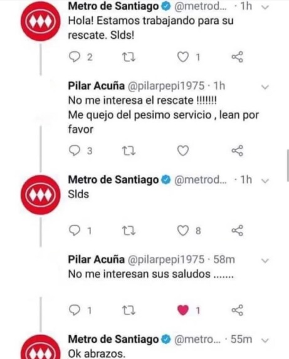The height and width of the screenshot is (359, 289).
Task: Open Metro de Santiago avatar beside the 'Slds' tweet
Action: coord(41,195)
